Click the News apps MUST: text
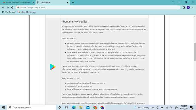Viewport: 196px width, 110px height. point(69,38)
